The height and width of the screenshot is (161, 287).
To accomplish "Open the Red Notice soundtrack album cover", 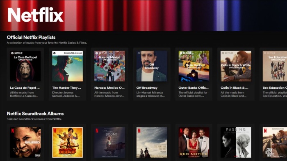I will [194, 142].
